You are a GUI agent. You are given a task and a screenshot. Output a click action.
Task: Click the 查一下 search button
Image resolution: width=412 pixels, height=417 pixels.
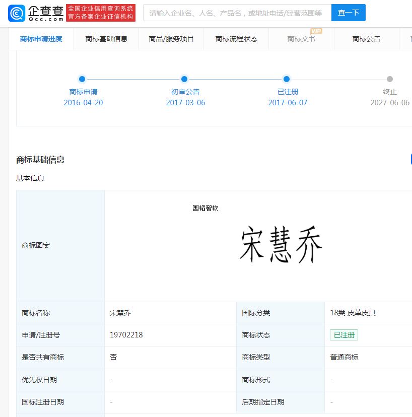coord(349,13)
